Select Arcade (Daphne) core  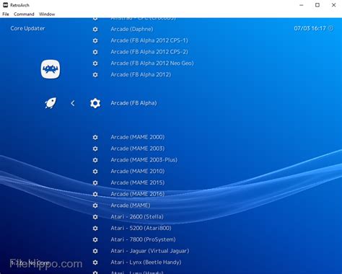point(132,29)
